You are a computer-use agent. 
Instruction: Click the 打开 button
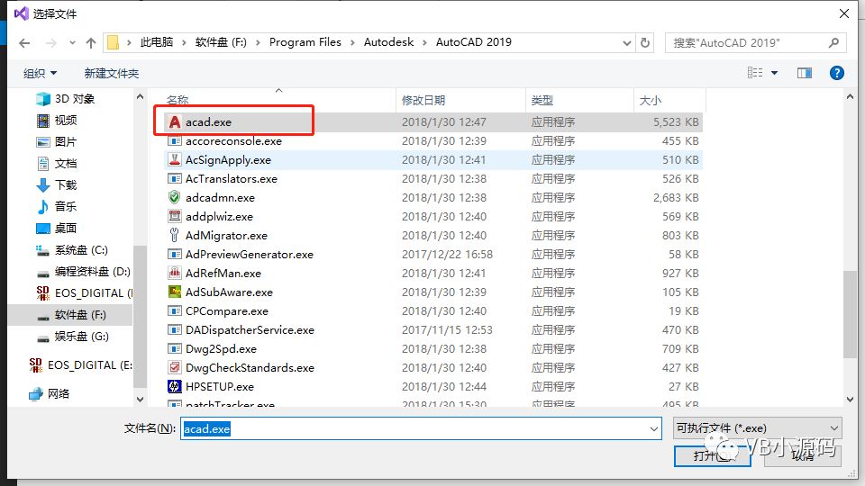(712, 455)
